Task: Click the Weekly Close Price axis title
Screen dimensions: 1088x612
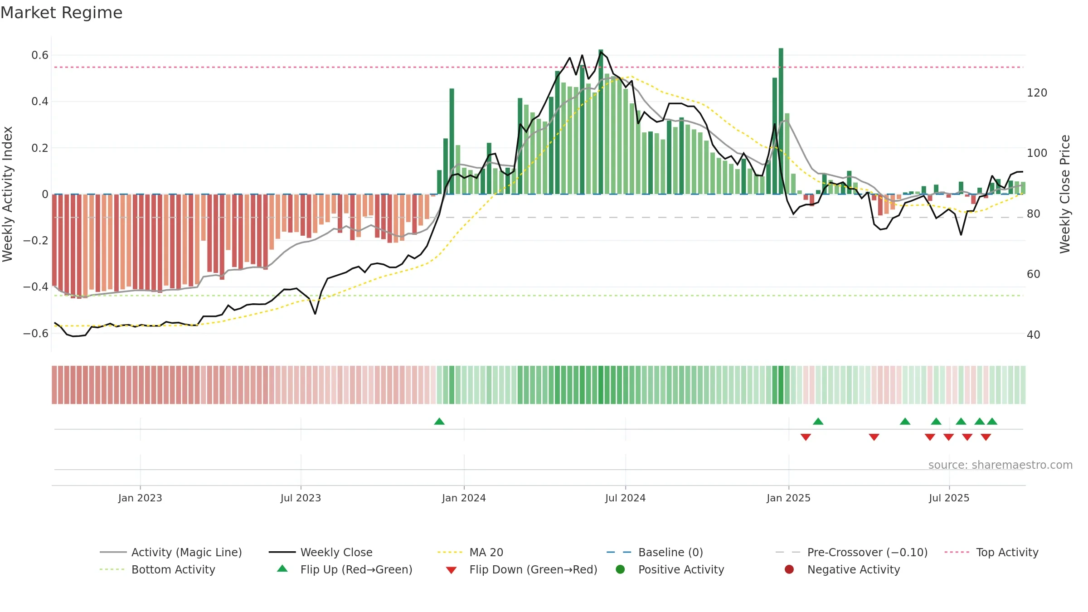Action: point(1065,194)
